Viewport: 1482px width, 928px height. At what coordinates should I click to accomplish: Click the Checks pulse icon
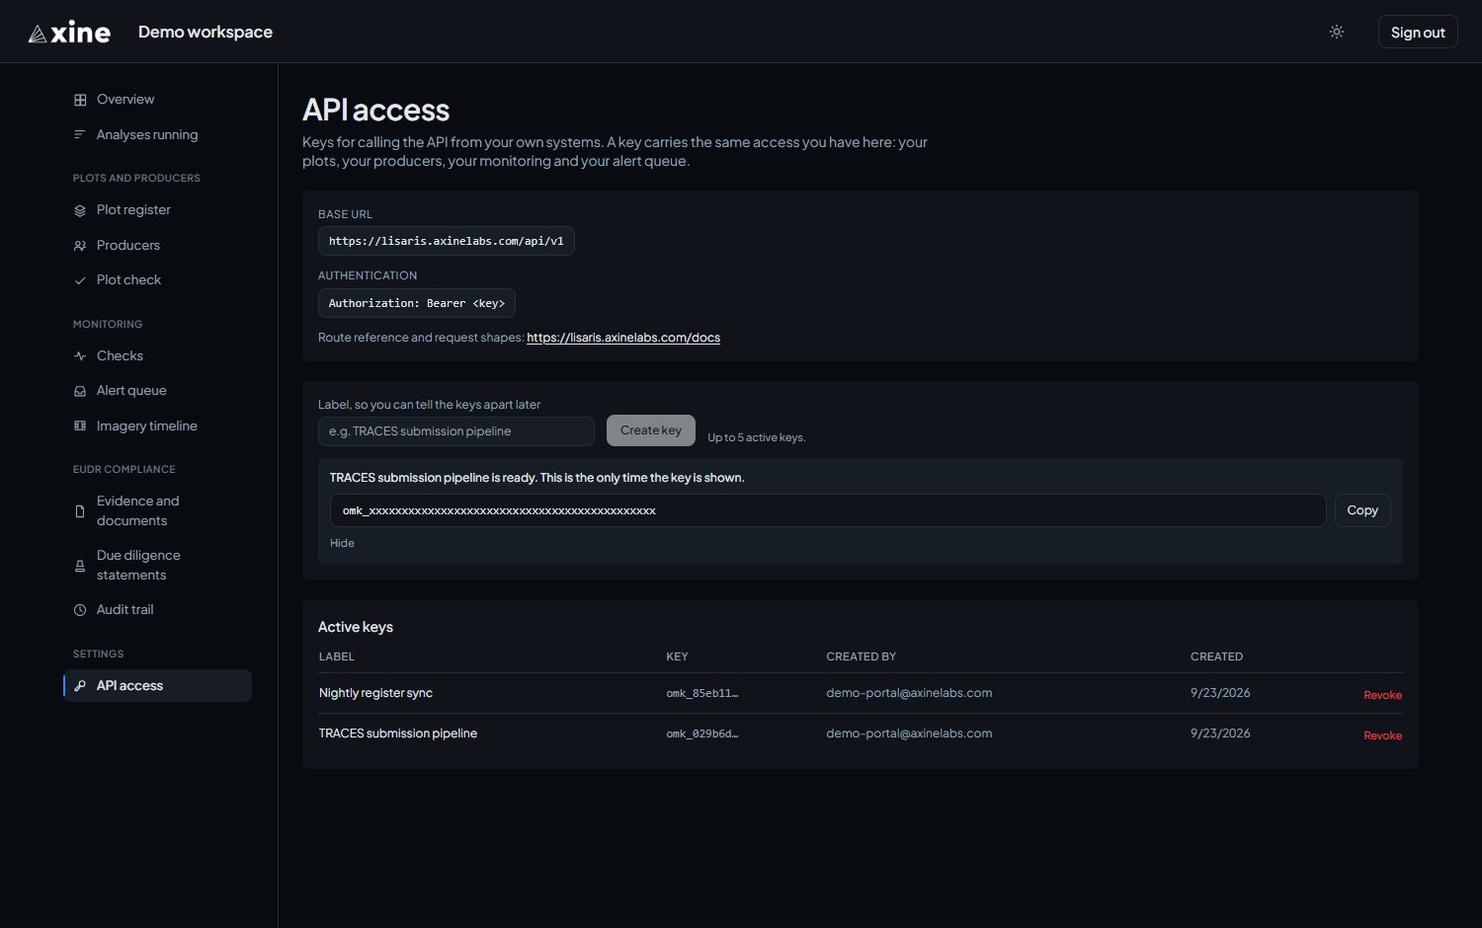(x=80, y=356)
